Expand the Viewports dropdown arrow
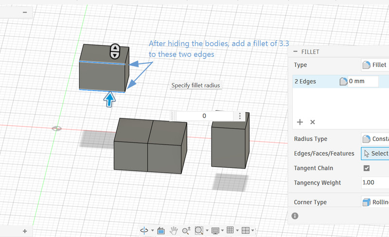This screenshot has width=389, height=237. point(252,231)
